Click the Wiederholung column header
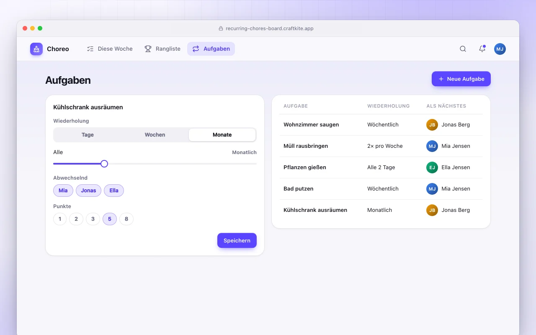Screen dimensions: 536x335 click(x=389, y=106)
